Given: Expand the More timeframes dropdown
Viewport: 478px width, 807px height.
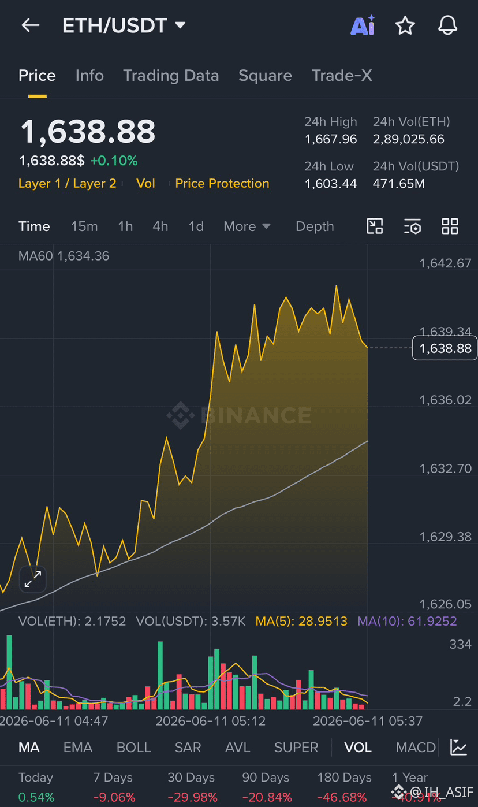Looking at the screenshot, I should click(247, 226).
